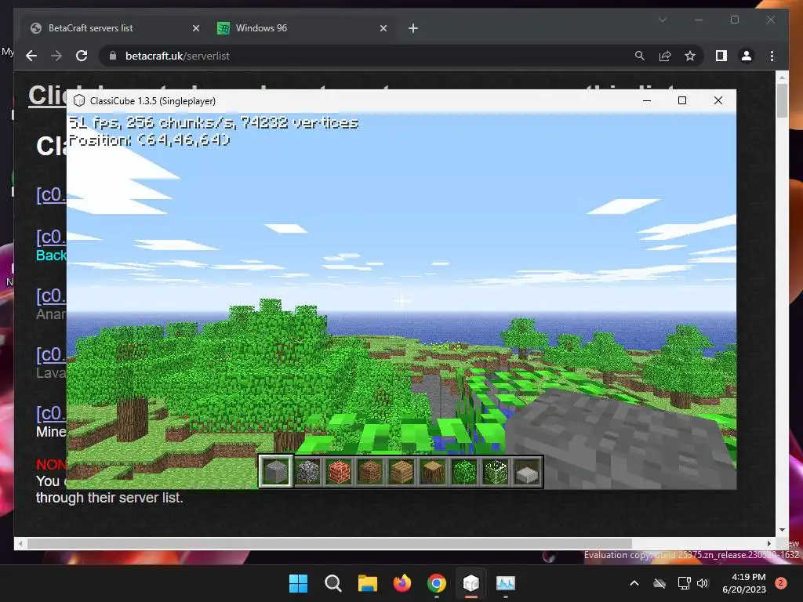803x602 pixels.
Task: Click the page vertical scrollbar thumb
Action: (x=782, y=100)
